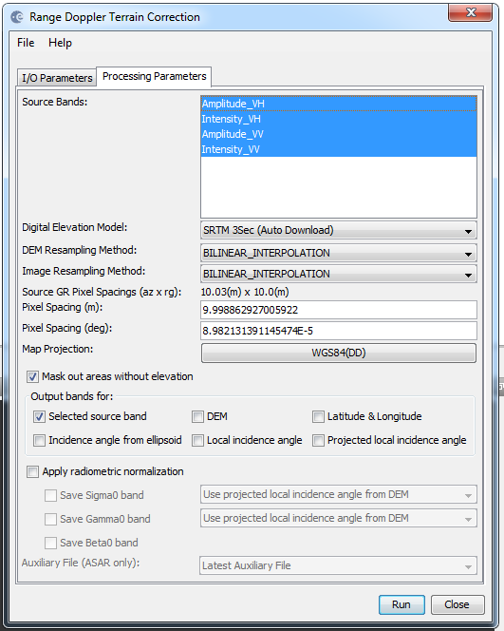Image resolution: width=504 pixels, height=631 pixels.
Task: Open the Sigma0 incidence angle dropdown
Action: pyautogui.click(x=339, y=494)
